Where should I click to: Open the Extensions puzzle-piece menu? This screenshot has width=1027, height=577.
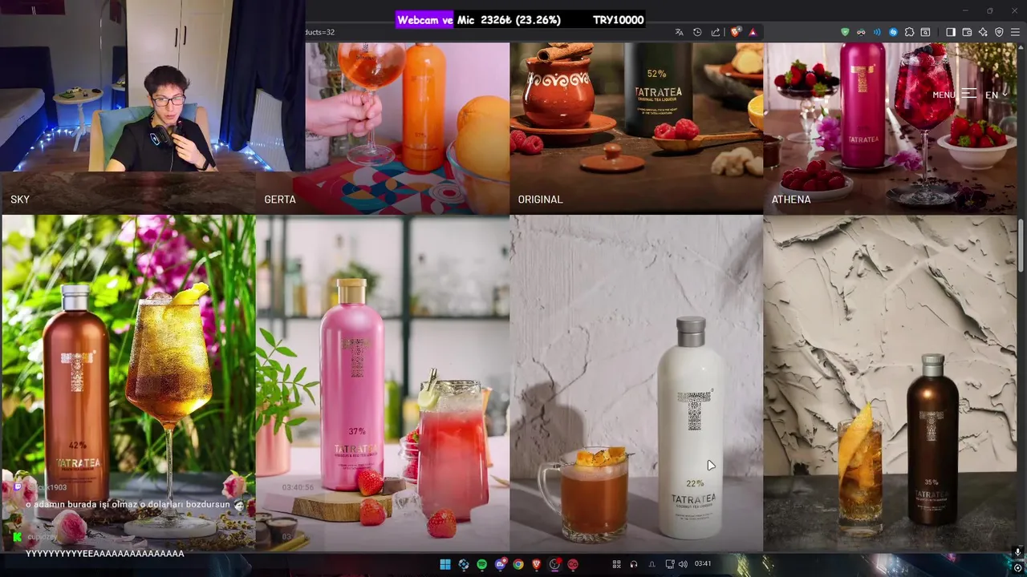pos(909,32)
